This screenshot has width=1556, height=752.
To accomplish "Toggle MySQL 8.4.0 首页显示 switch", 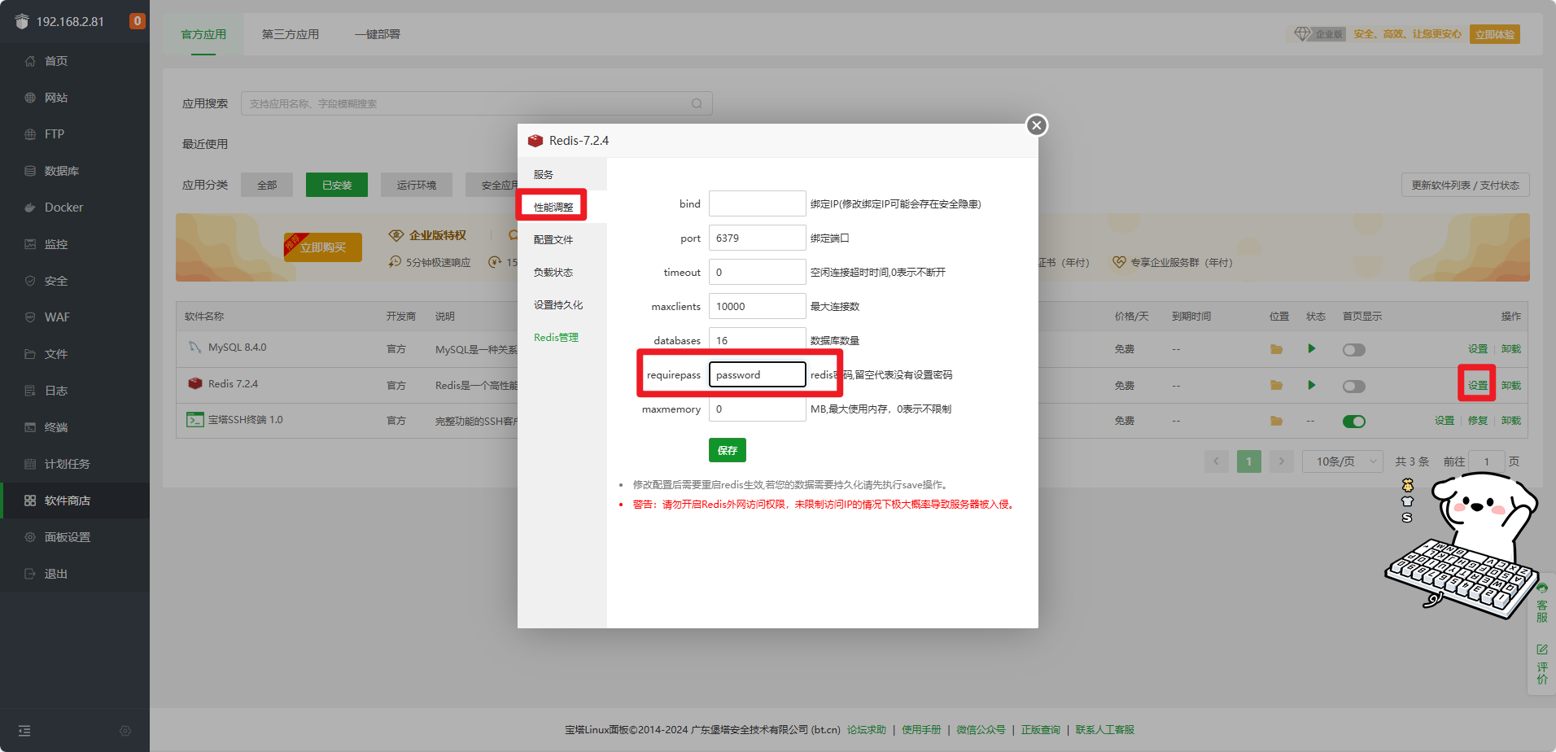I will tap(1354, 350).
